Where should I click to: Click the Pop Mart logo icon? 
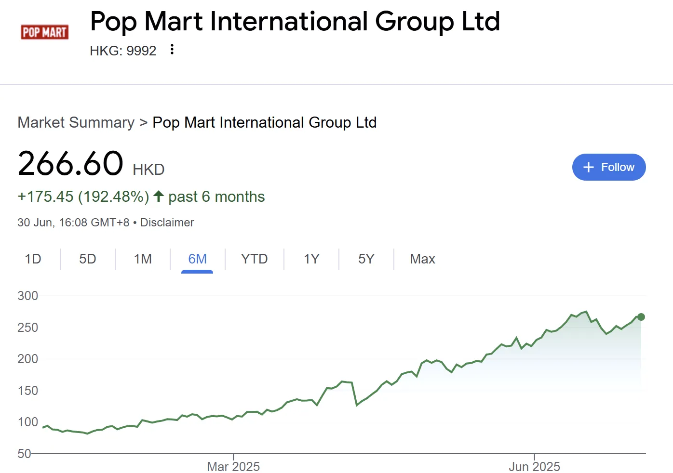[x=44, y=32]
